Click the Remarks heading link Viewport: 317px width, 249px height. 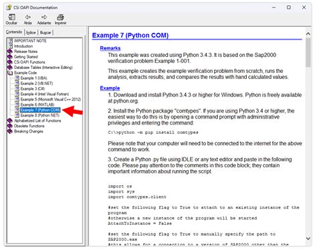[x=110, y=48]
